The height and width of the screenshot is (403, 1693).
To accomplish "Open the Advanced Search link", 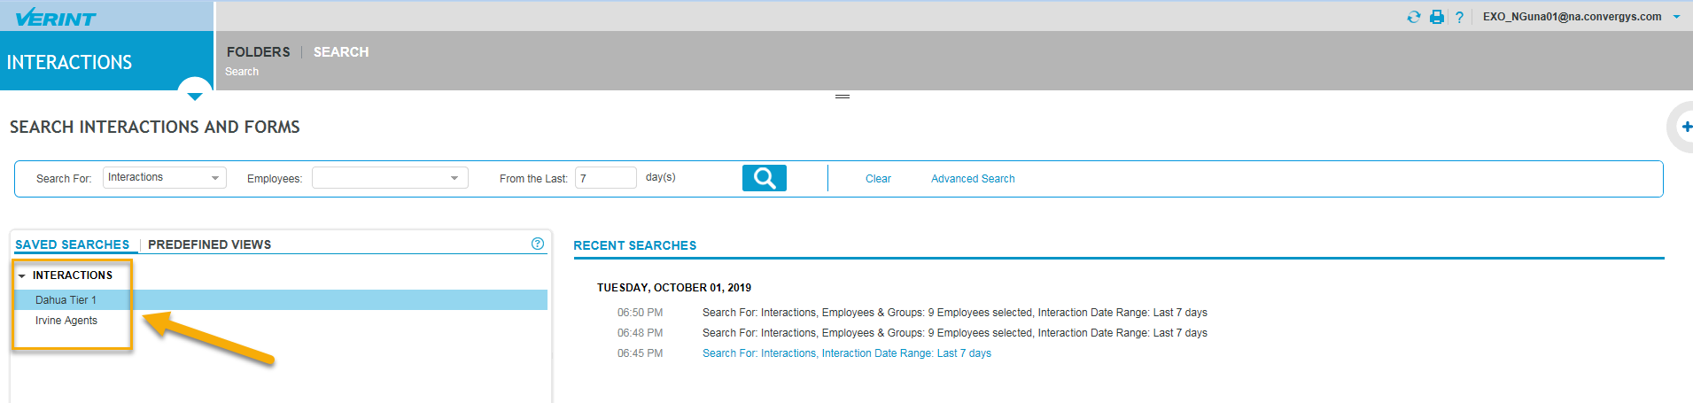I will click(973, 179).
